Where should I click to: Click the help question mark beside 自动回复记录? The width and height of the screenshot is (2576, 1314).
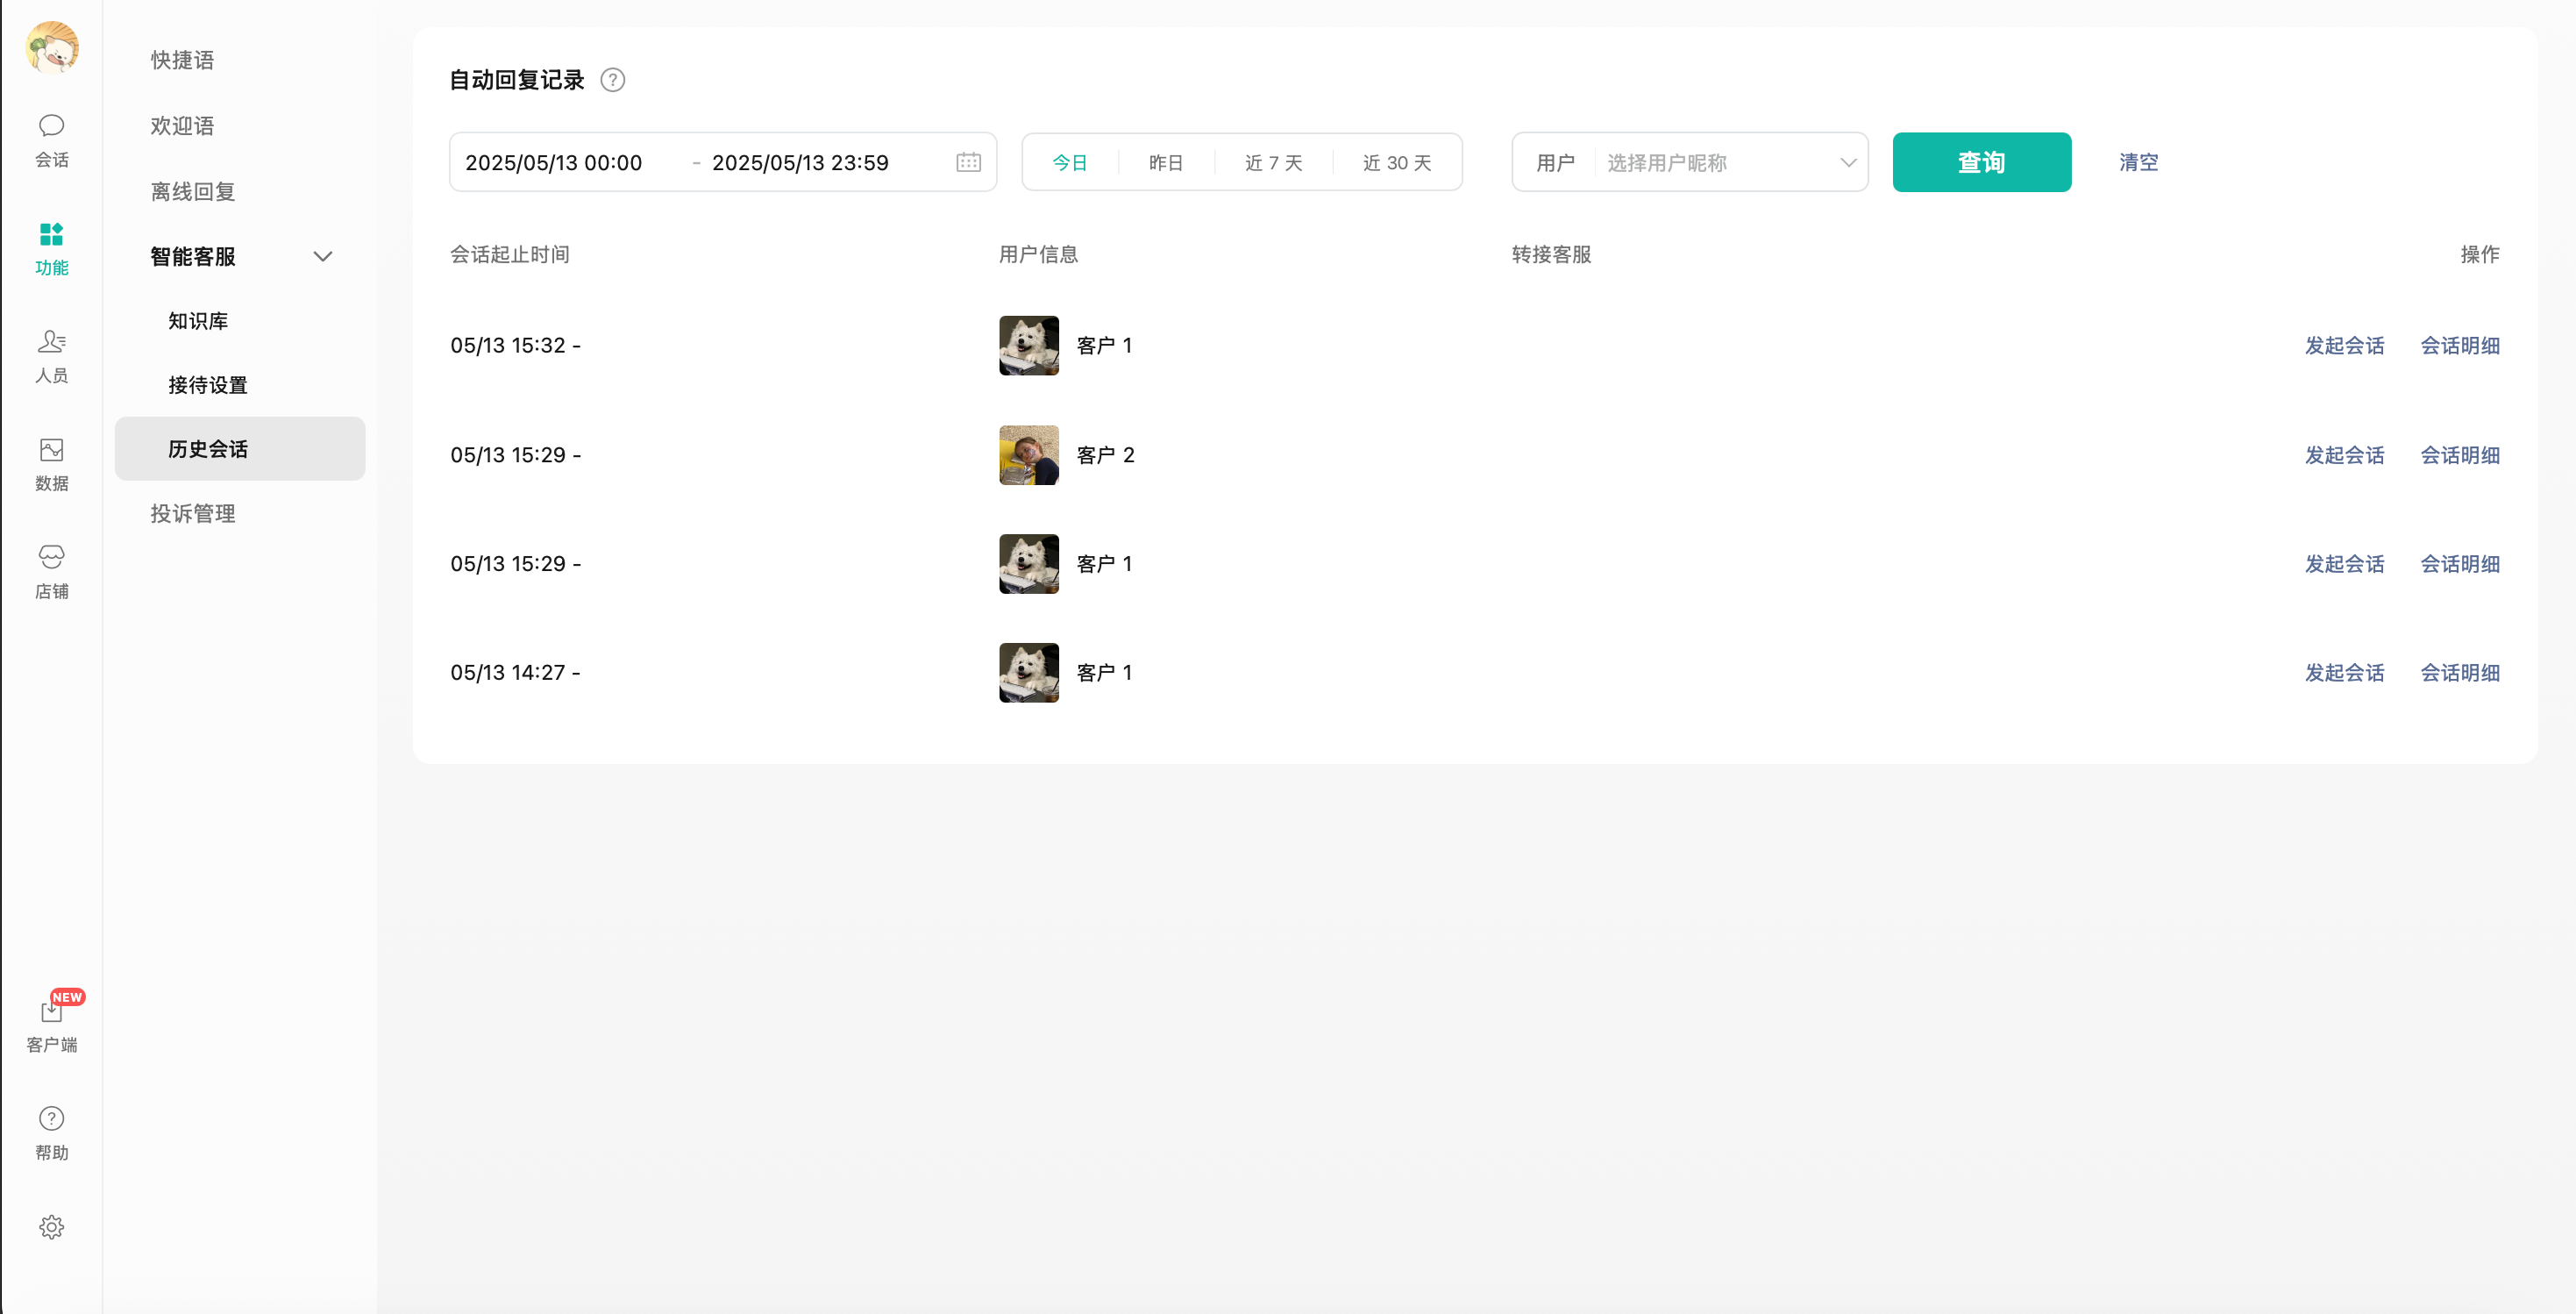(x=612, y=80)
